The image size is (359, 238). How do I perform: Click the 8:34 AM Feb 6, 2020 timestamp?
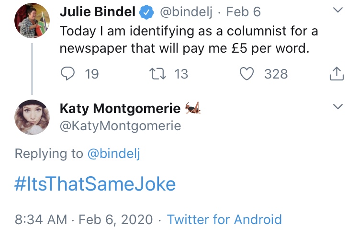pyautogui.click(x=84, y=219)
